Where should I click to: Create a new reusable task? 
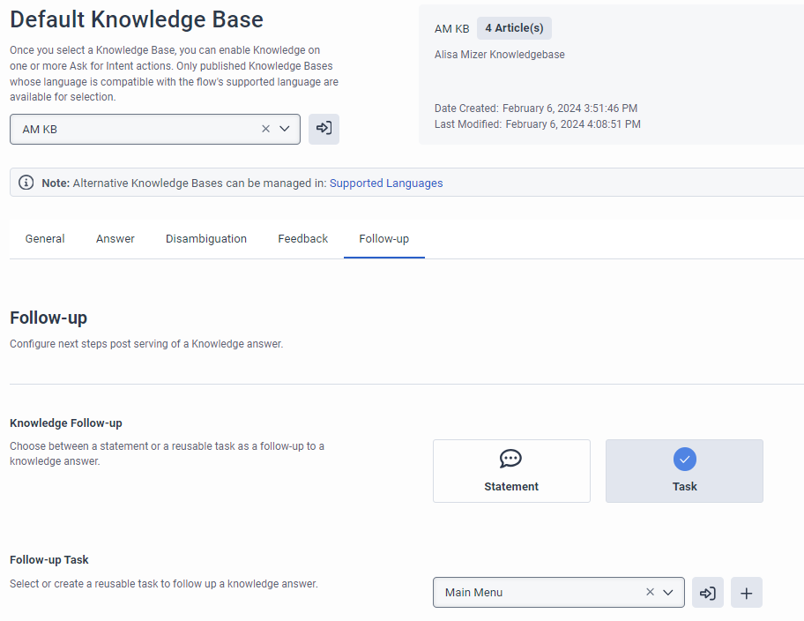747,593
